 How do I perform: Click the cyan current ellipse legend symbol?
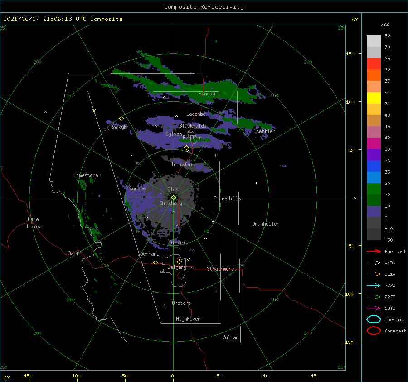click(374, 319)
